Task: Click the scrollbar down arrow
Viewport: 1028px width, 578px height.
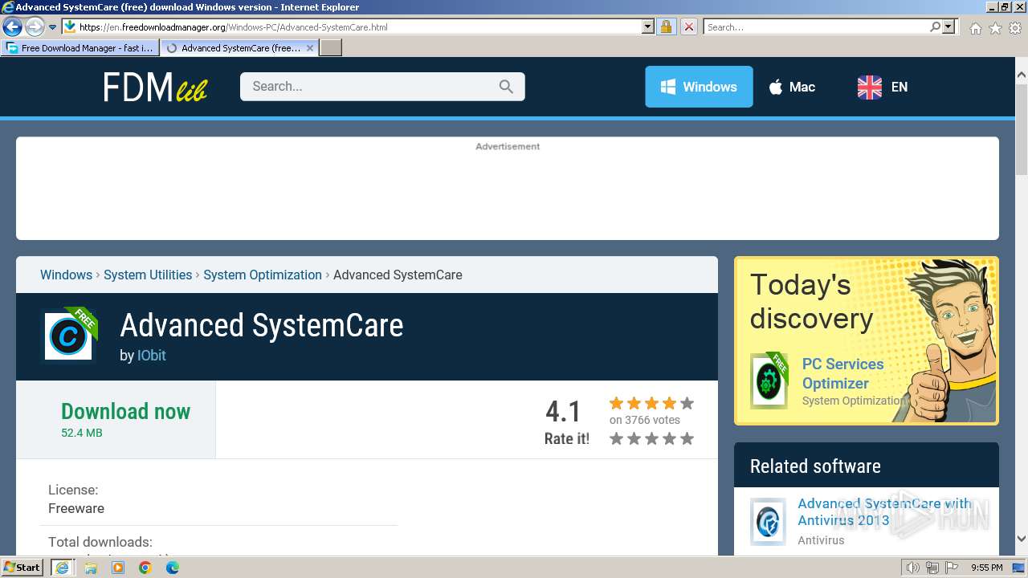Action: (x=1022, y=539)
